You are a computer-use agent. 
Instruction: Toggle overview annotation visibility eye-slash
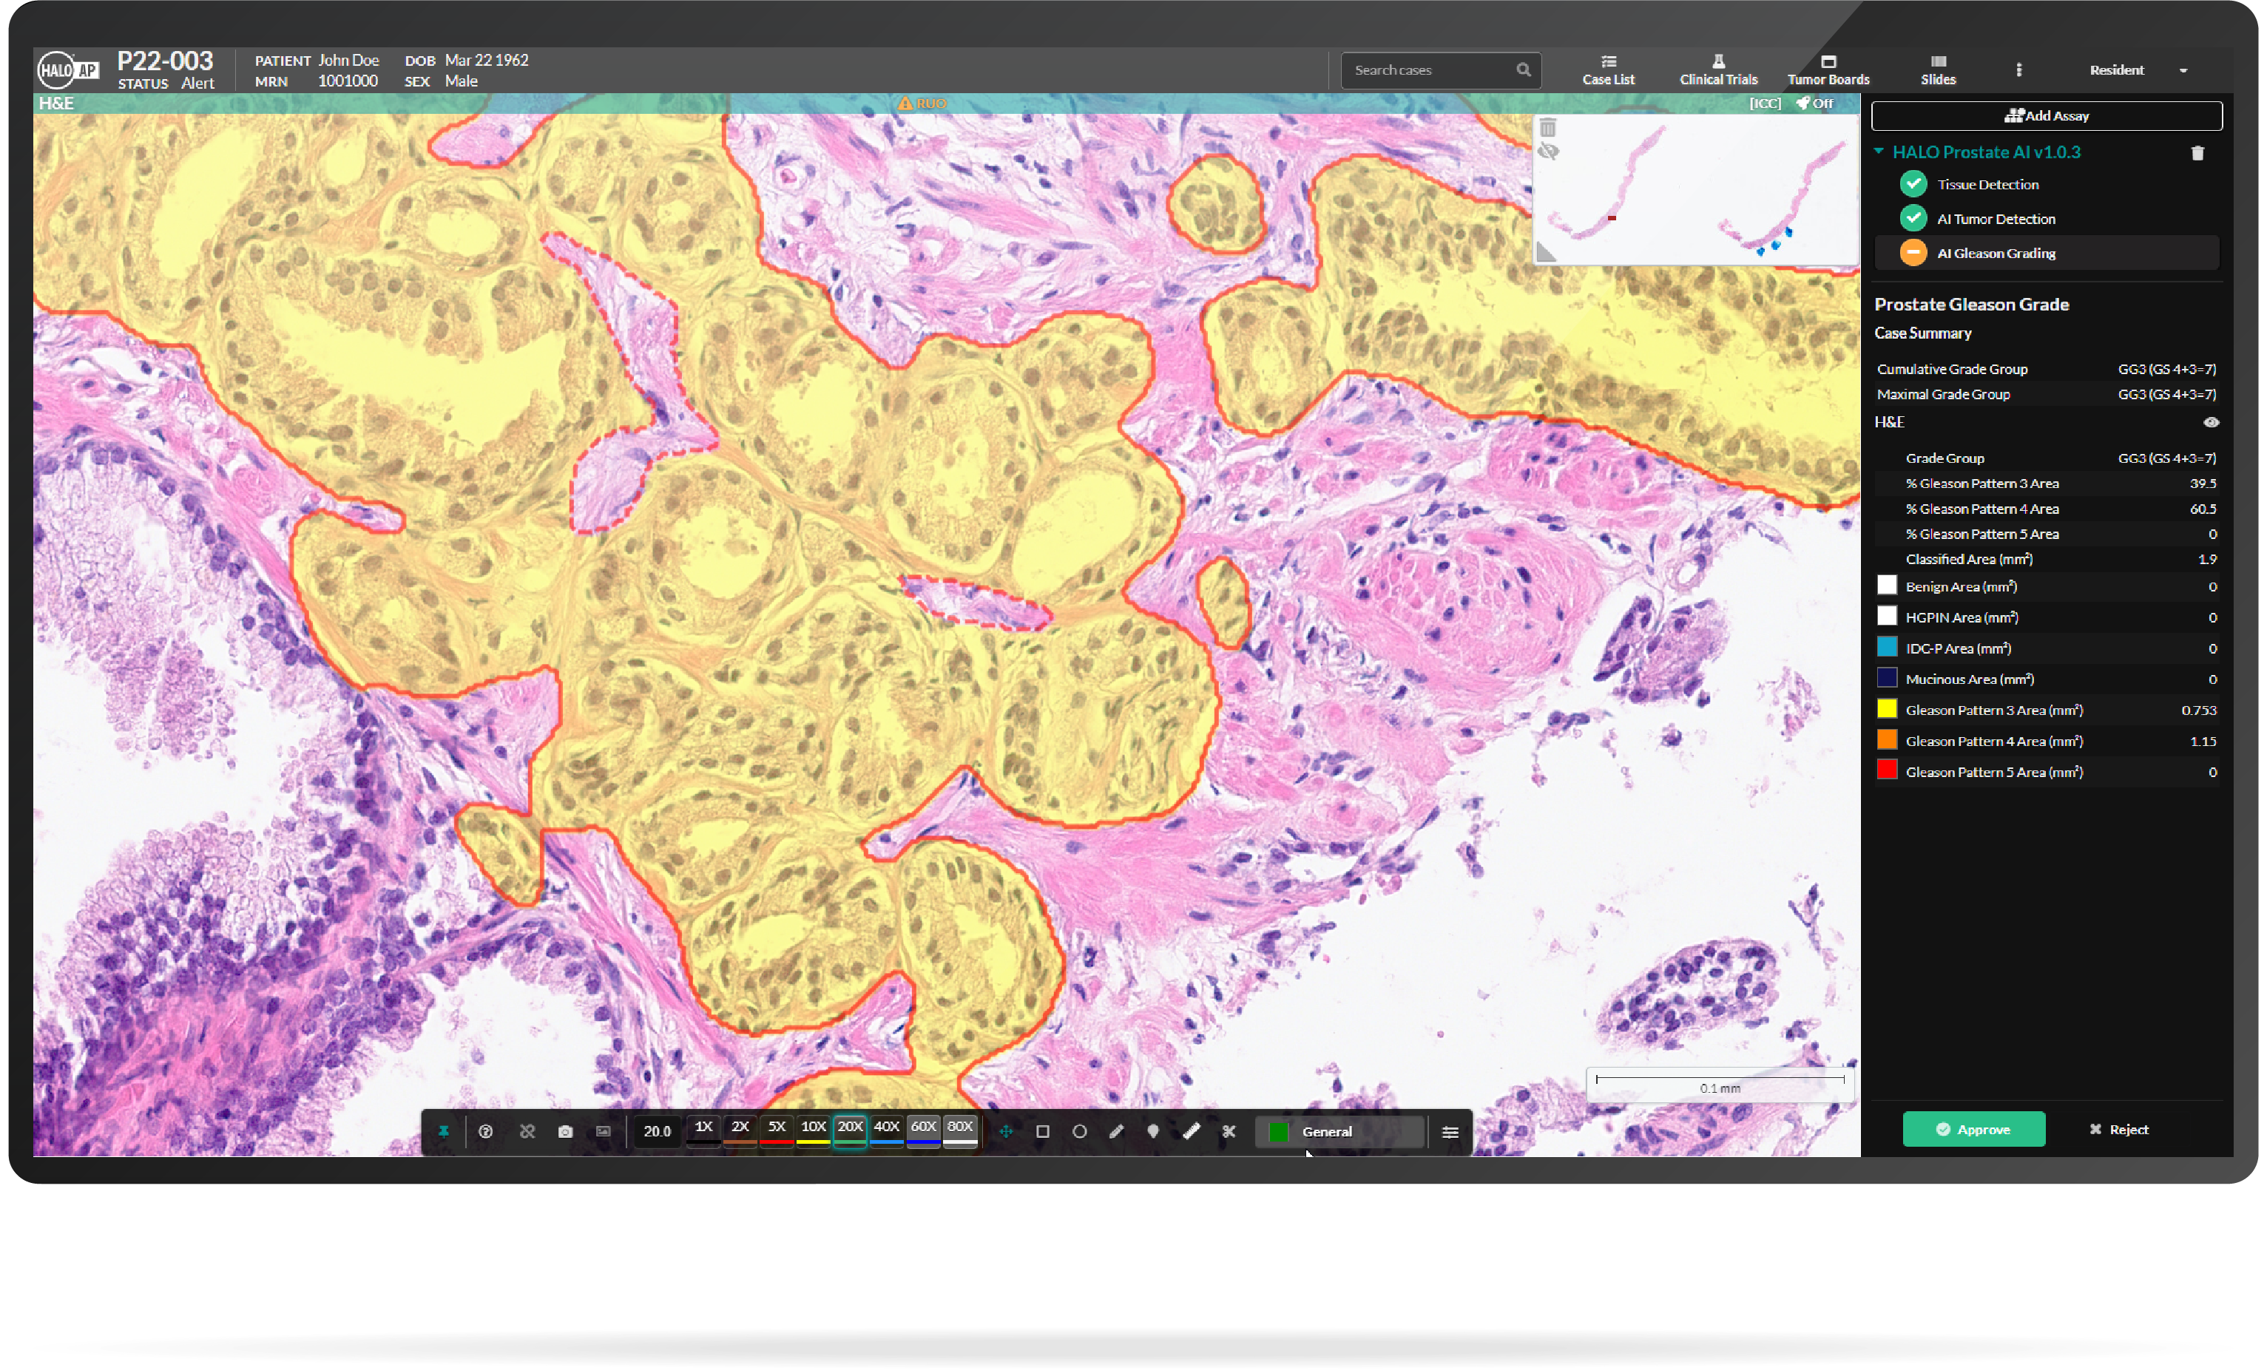pos(1547,152)
